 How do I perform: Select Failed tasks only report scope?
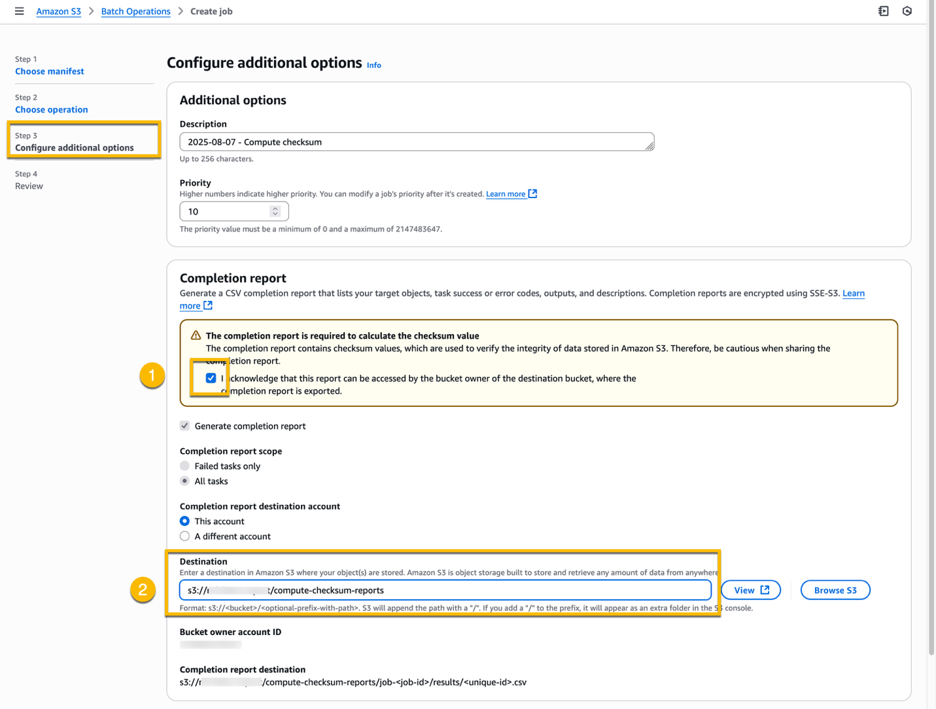tap(185, 466)
